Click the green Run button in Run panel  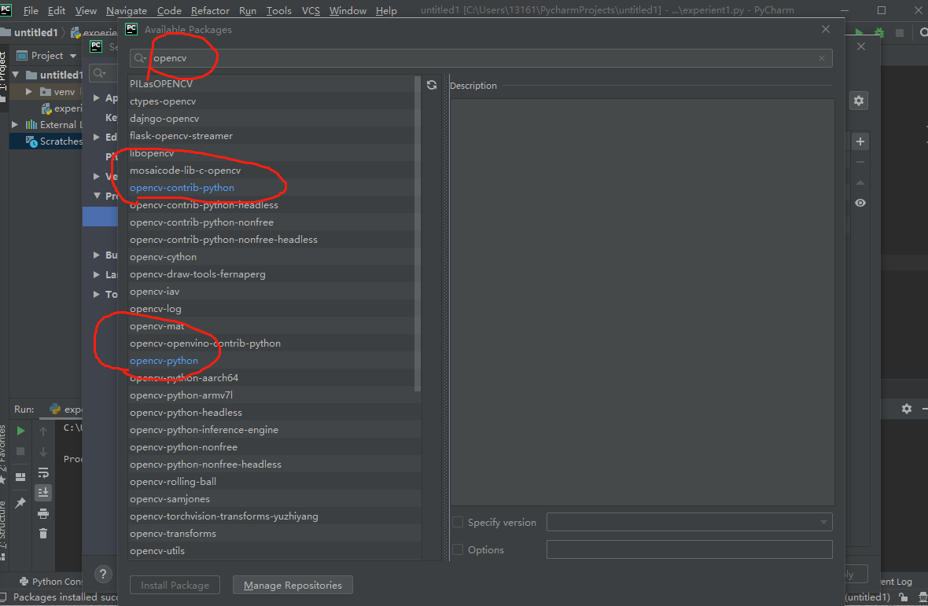[20, 431]
